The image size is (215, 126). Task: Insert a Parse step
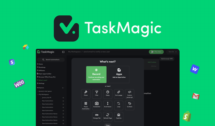click(x=86, y=94)
